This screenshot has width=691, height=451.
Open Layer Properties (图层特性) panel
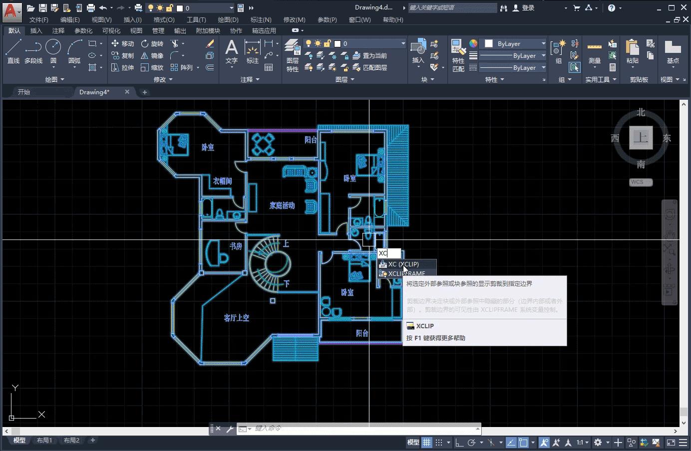(x=292, y=55)
